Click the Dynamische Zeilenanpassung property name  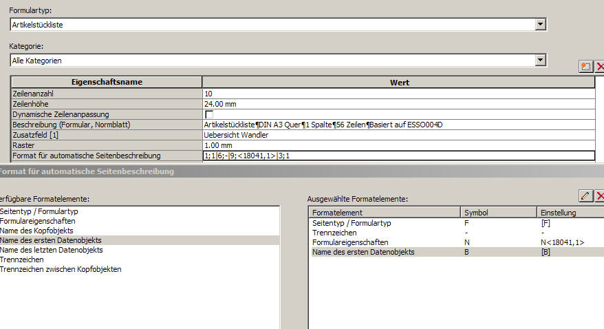[x=107, y=114]
